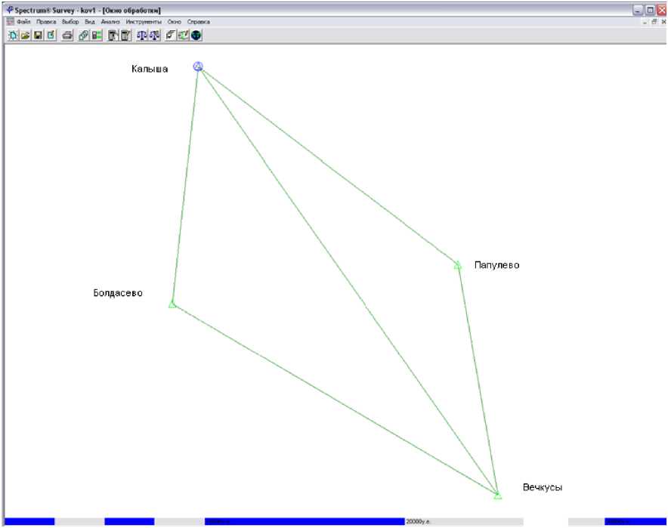Close the inner processing window
The width and height of the screenshot is (668, 528).
[x=663, y=22]
